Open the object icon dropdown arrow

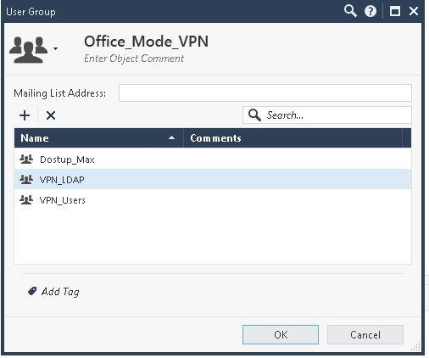coord(56,48)
